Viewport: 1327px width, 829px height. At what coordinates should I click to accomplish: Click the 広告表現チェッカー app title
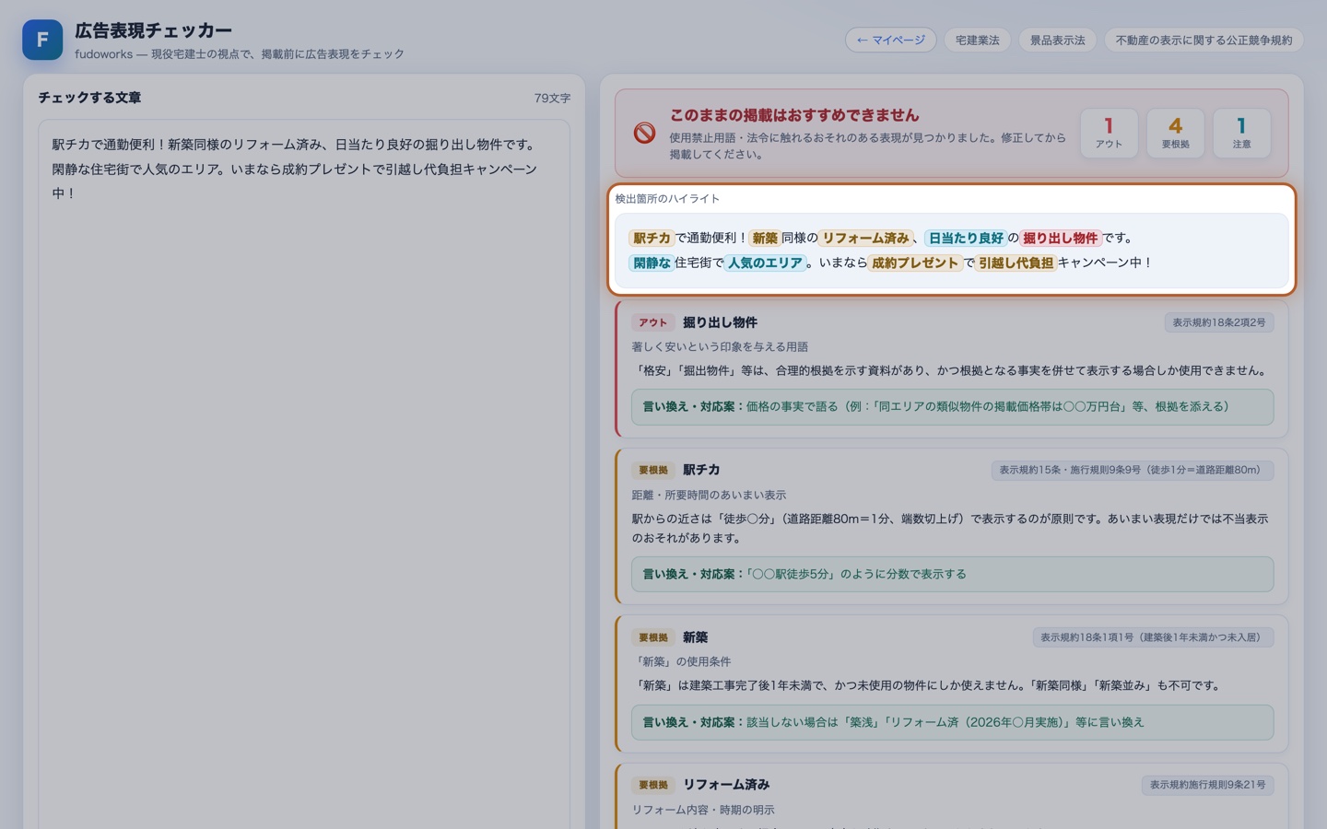[153, 31]
